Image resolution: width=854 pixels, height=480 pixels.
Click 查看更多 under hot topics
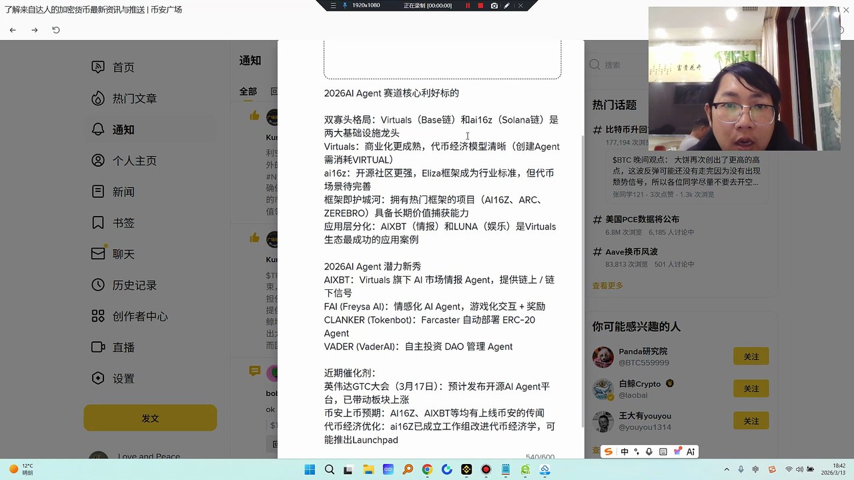tap(608, 285)
